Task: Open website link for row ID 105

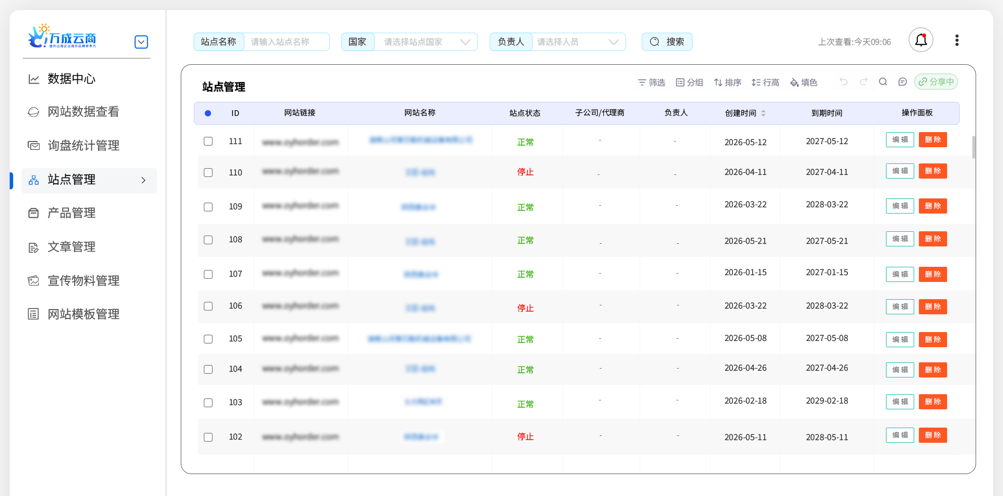Action: coord(300,339)
